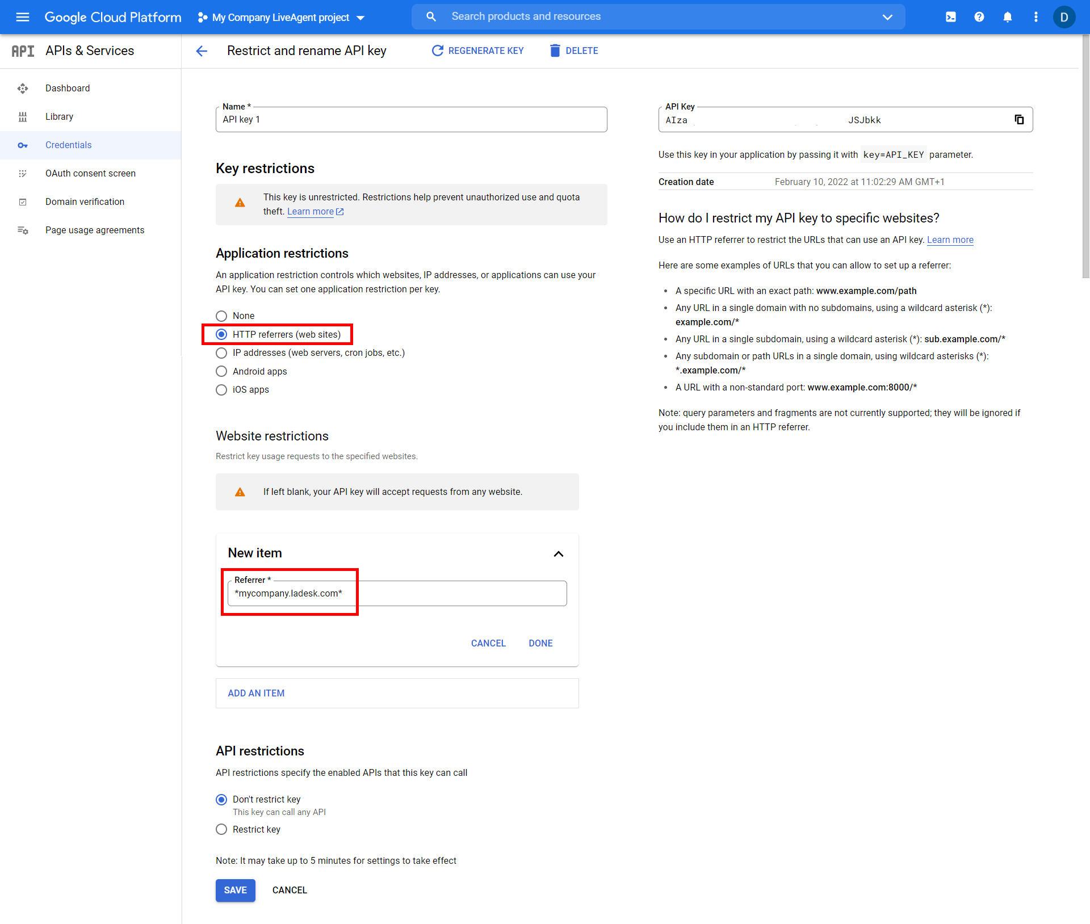Open Domain verification page
The image size is (1090, 924).
pyautogui.click(x=85, y=201)
